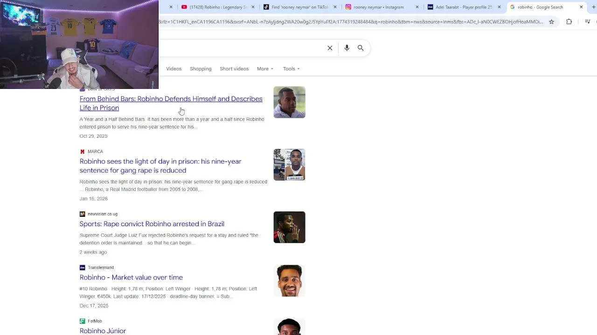This screenshot has width=597, height=335.
Task: Click the 'Supreme Court Judge Luiz Fux' snippet
Action: (x=169, y=239)
